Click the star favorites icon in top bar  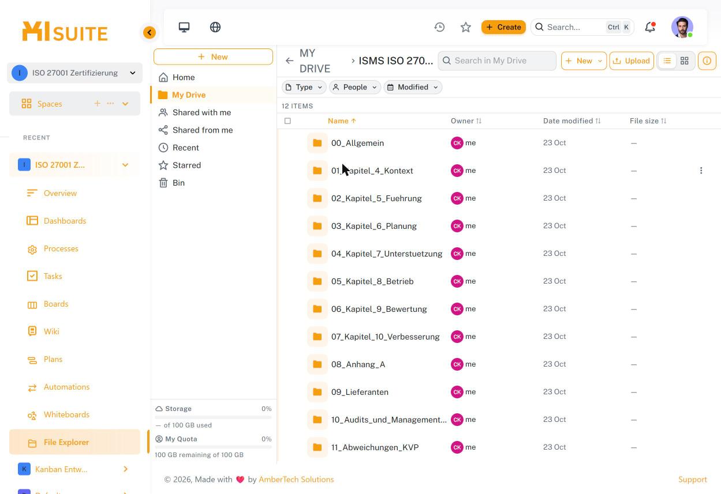pos(466,27)
